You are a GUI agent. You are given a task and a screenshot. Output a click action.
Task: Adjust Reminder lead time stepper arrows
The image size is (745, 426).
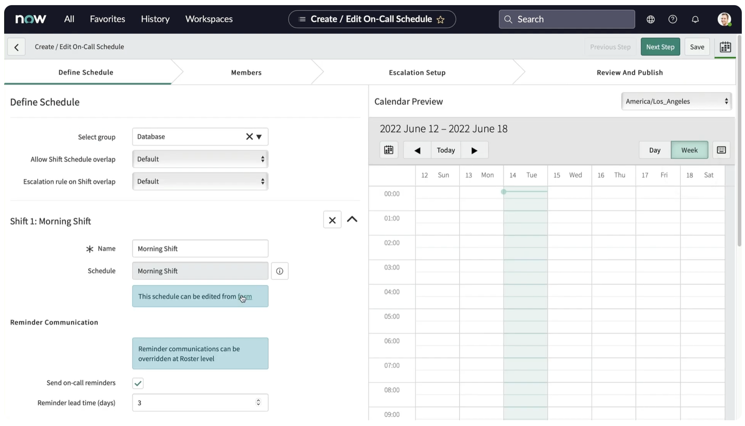pyautogui.click(x=258, y=402)
